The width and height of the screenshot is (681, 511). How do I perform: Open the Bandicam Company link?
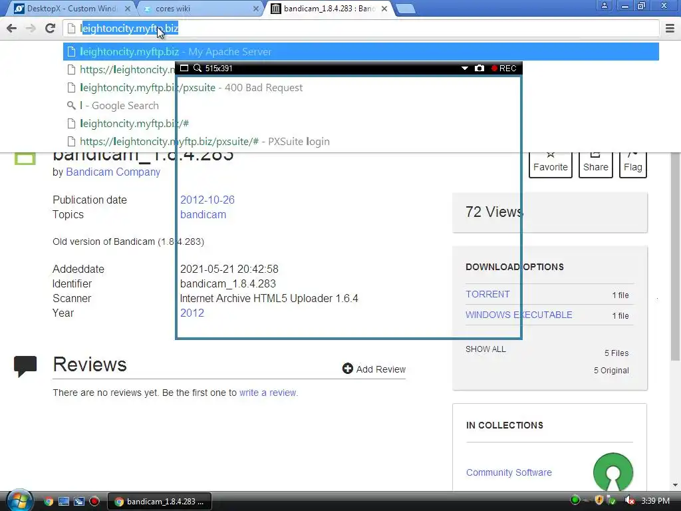click(x=113, y=172)
